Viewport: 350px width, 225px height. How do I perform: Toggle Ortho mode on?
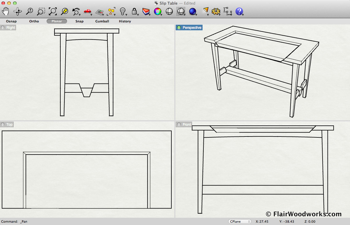point(34,21)
